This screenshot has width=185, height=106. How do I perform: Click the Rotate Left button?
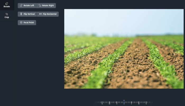coord(27,6)
